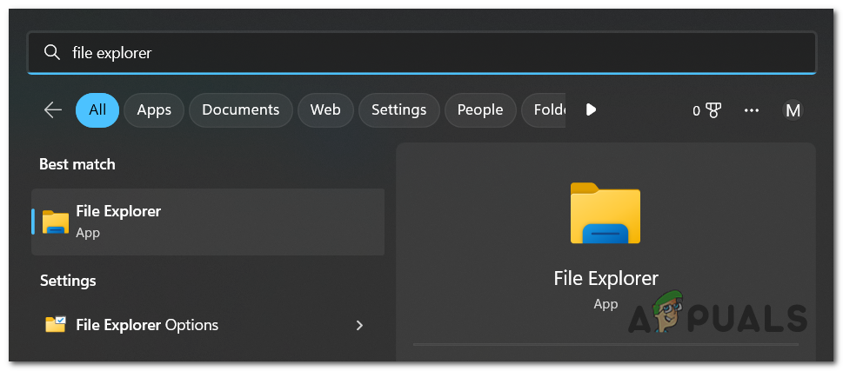Go back using the left arrow
The height and width of the screenshot is (371, 843).
[53, 110]
